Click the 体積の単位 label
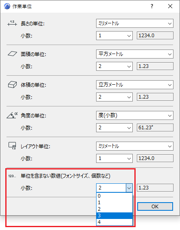This screenshot has height=230, width=180. click(33, 85)
